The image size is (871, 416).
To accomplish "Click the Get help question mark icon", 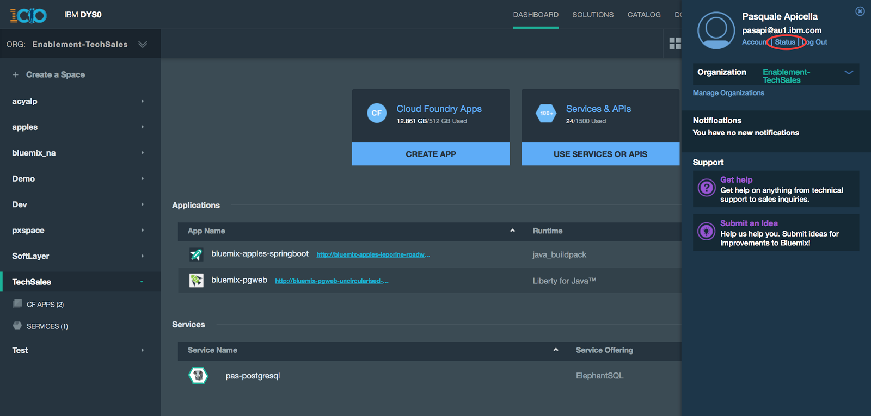I will [707, 188].
